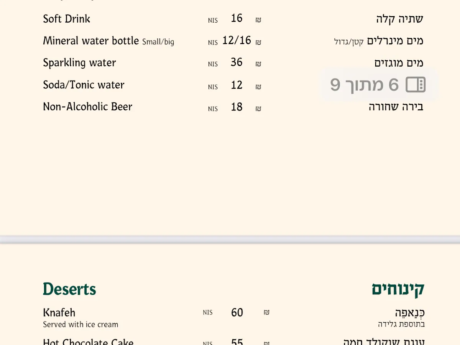Click the Knafeh price 60
Viewport: 460px width, 345px height.
coord(237,312)
